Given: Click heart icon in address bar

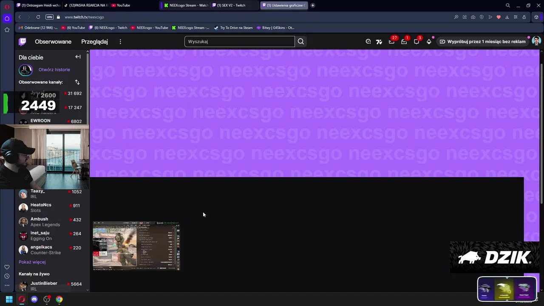Looking at the screenshot, I should [x=499, y=17].
